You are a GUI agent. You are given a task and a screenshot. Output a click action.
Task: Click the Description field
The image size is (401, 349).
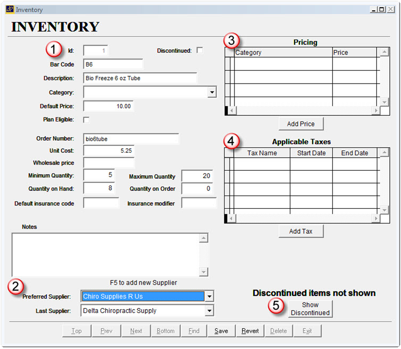point(140,78)
